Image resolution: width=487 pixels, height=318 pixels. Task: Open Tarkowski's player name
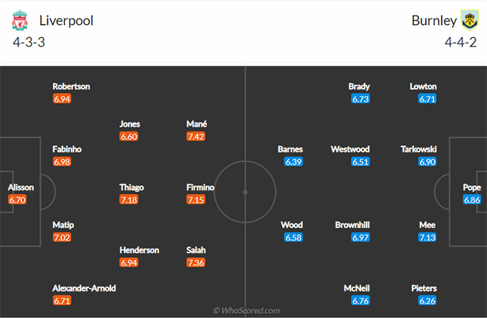(418, 149)
